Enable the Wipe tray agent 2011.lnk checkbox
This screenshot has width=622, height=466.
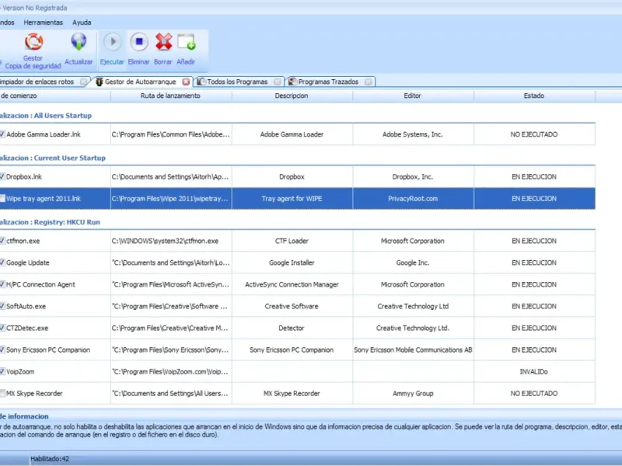[2, 198]
